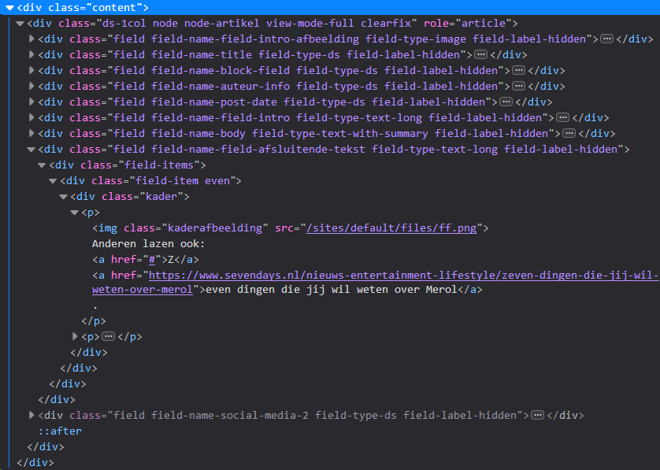Screen dimensions: 660x470
Task: Expand the collapsed p element
Action: 75,337
